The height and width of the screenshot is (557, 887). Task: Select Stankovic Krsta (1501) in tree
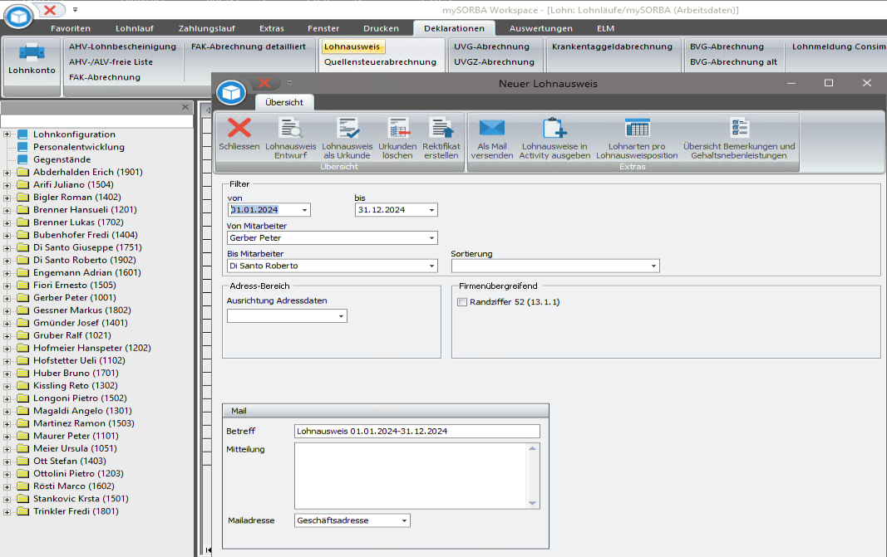point(81,499)
